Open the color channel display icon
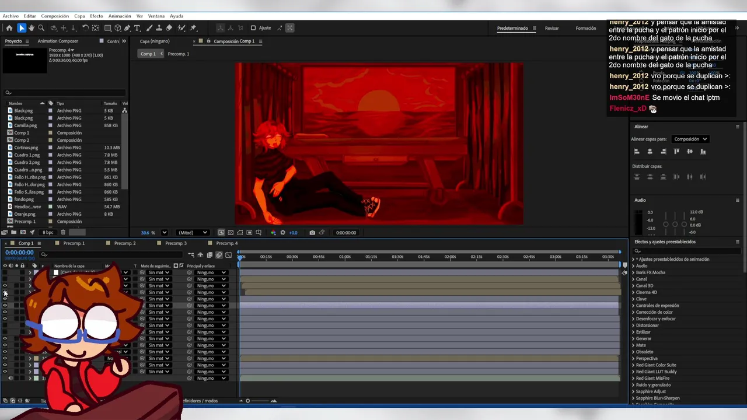 coord(273,233)
